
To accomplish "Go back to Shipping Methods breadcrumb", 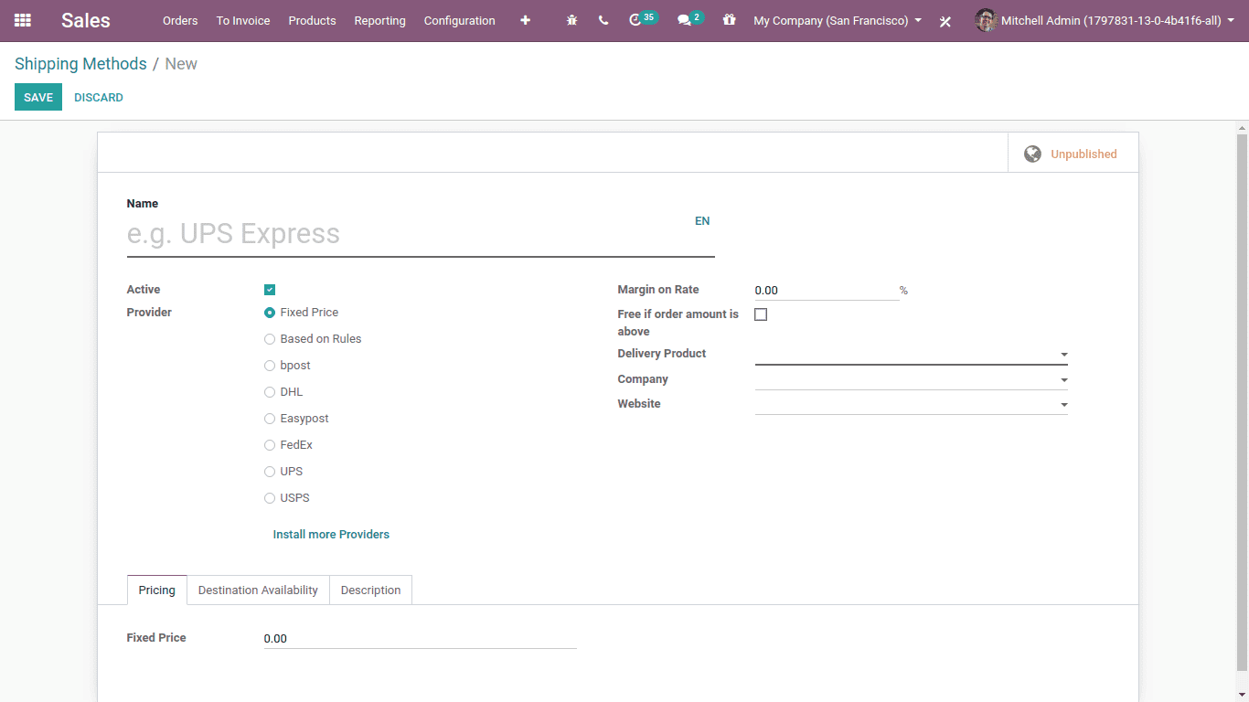I will click(80, 64).
